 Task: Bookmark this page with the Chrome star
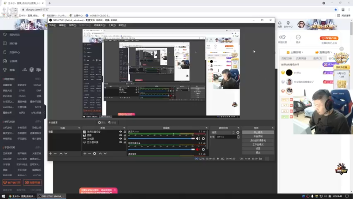[x=336, y=9]
